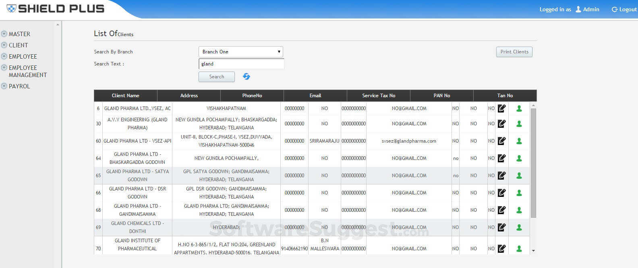Click the green user icon for A.V.V ENGINEERING row
This screenshot has width=638, height=268.
click(x=519, y=124)
